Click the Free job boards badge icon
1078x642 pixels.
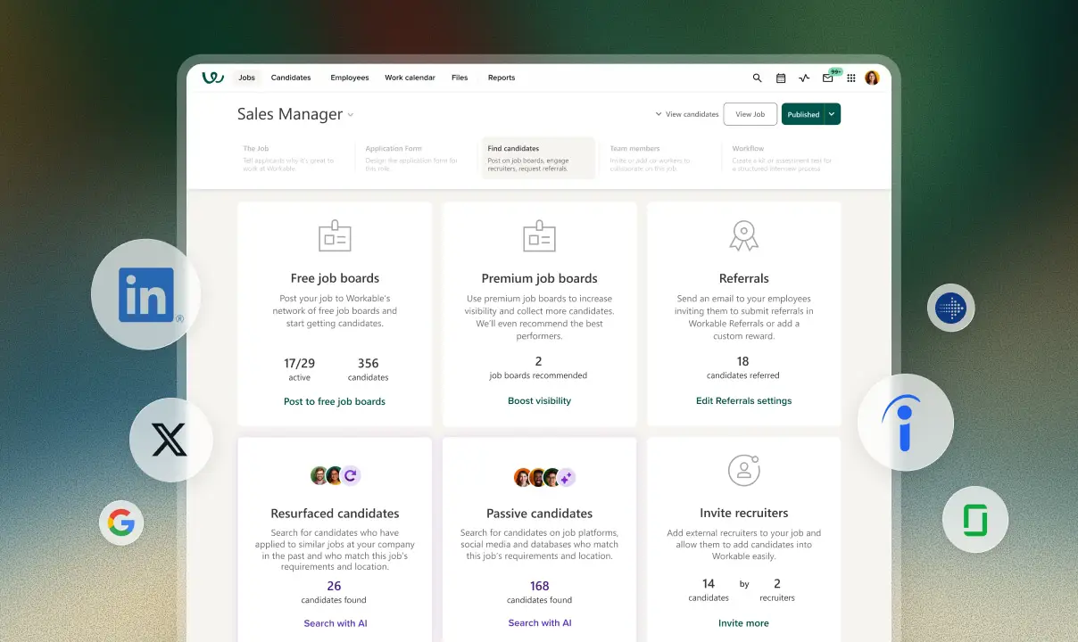(335, 236)
